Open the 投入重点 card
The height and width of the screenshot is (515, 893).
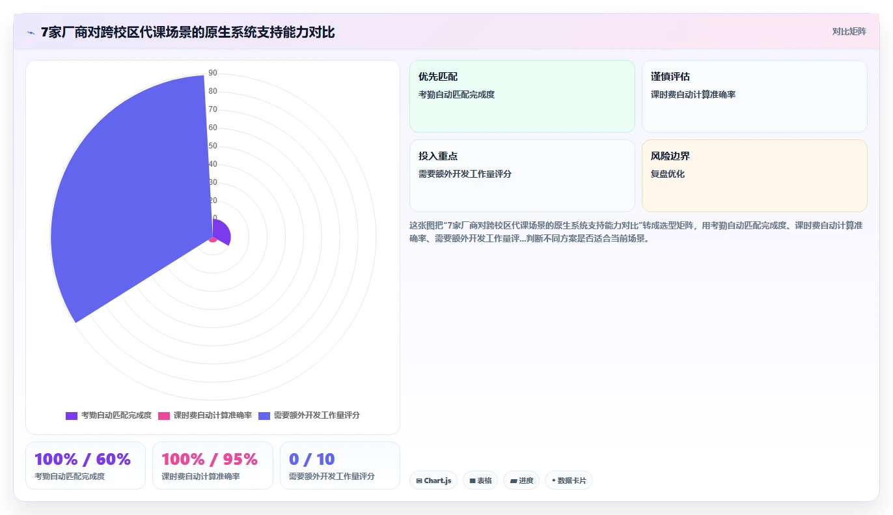(522, 176)
